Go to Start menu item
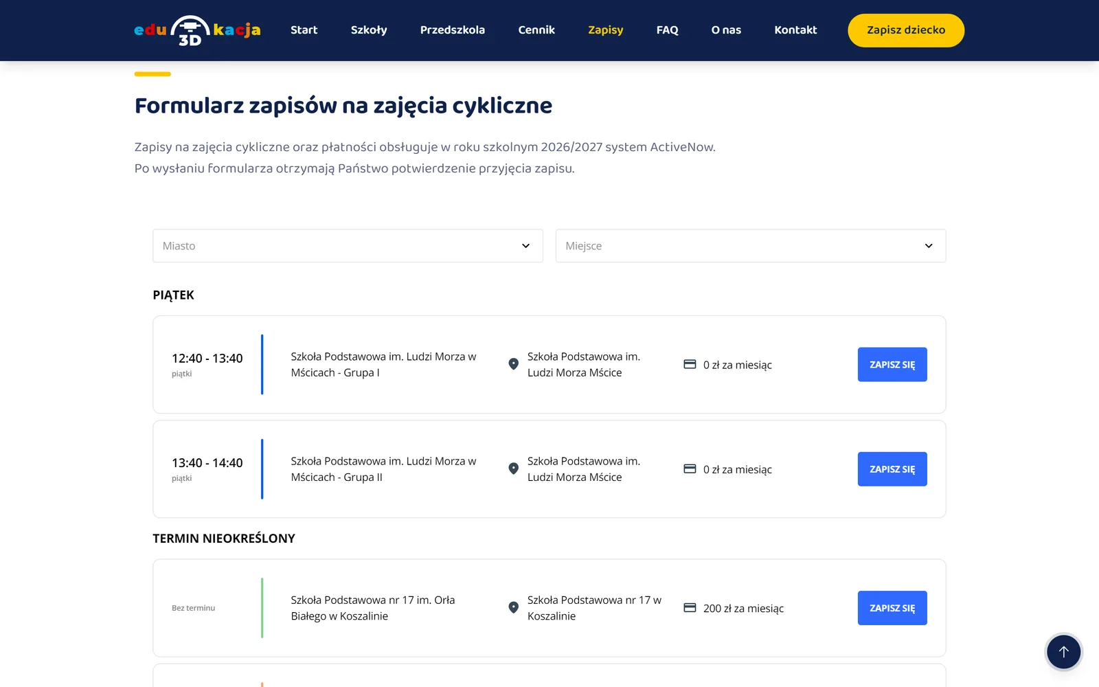 click(304, 30)
